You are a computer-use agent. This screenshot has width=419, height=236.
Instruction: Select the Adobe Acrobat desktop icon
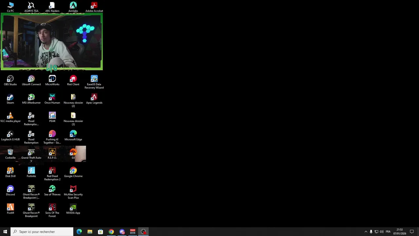(x=94, y=7)
